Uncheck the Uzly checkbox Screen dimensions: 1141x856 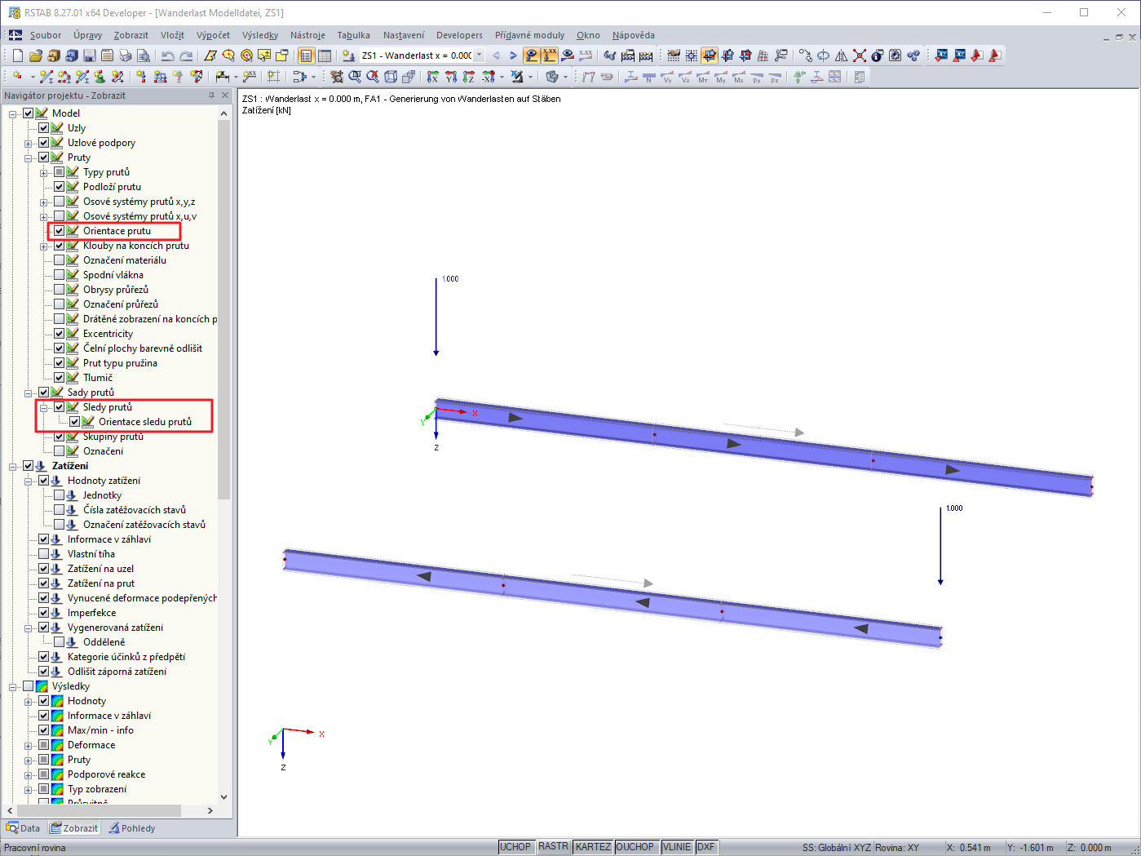(x=44, y=128)
